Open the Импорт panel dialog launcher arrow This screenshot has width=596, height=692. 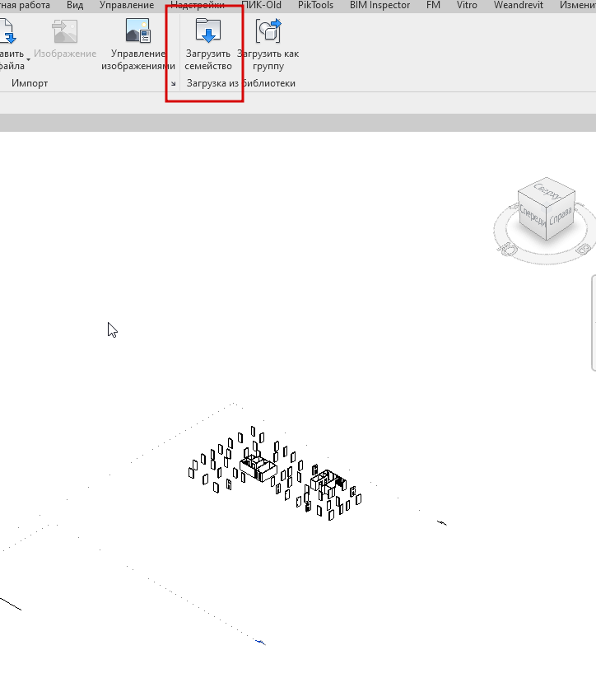(174, 83)
